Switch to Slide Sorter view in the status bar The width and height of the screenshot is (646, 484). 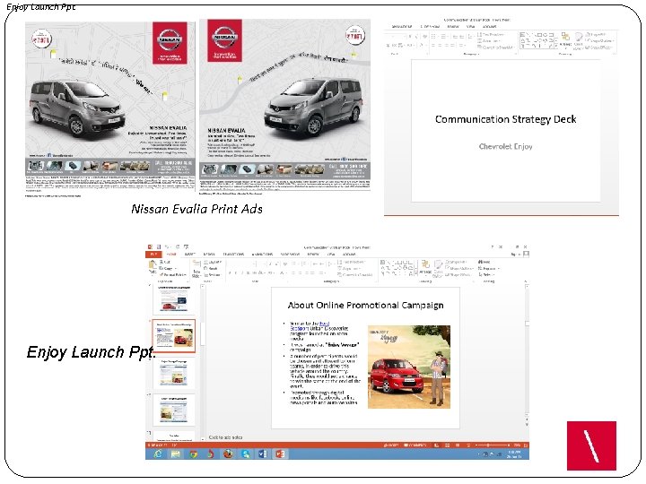point(448,445)
